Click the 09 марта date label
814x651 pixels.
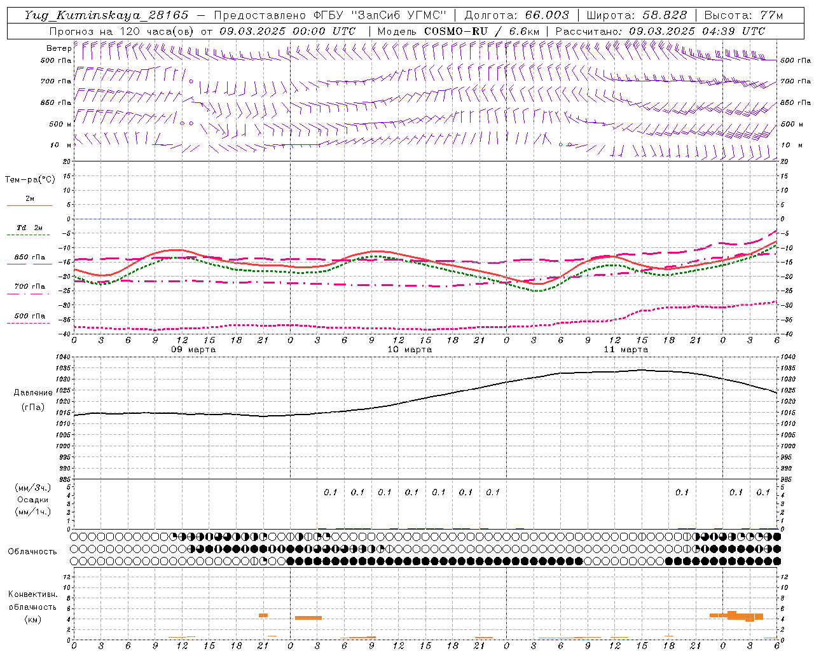[193, 350]
